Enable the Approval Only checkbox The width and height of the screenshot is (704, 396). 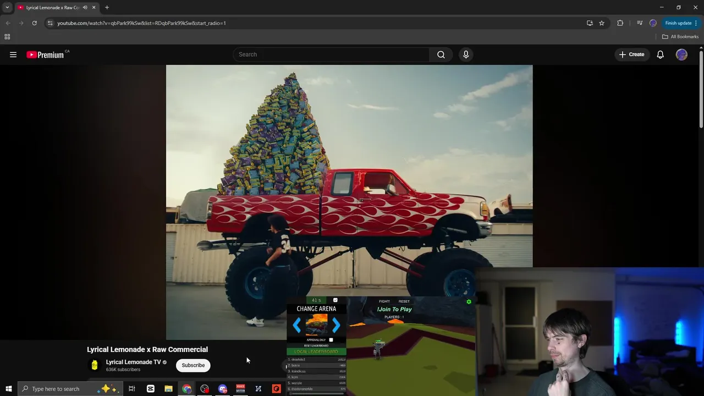tap(331, 340)
